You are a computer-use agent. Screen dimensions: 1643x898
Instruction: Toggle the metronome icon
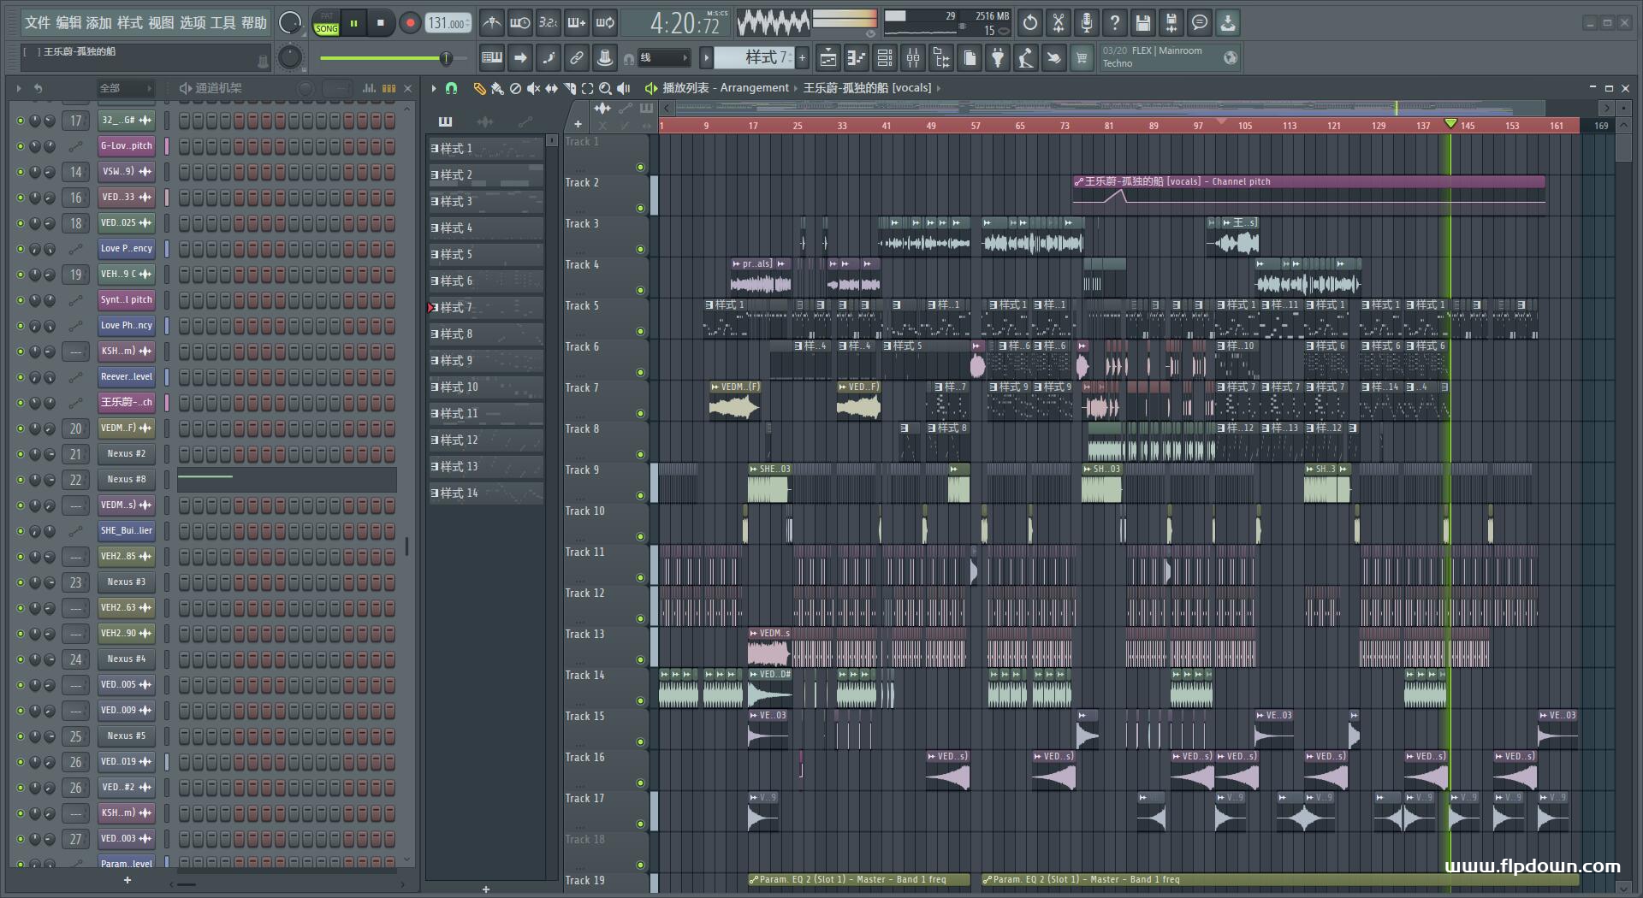[491, 23]
